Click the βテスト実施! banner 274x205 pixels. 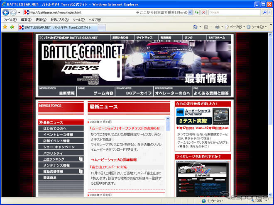(x=194, y=121)
